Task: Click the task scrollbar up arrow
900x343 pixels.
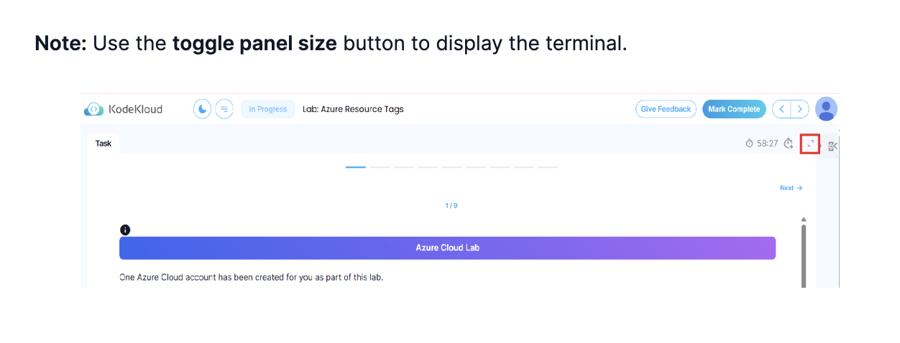Action: 804,220
